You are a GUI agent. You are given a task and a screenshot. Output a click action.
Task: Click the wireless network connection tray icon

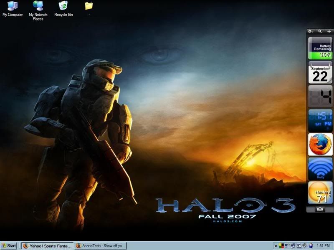(x=287, y=246)
